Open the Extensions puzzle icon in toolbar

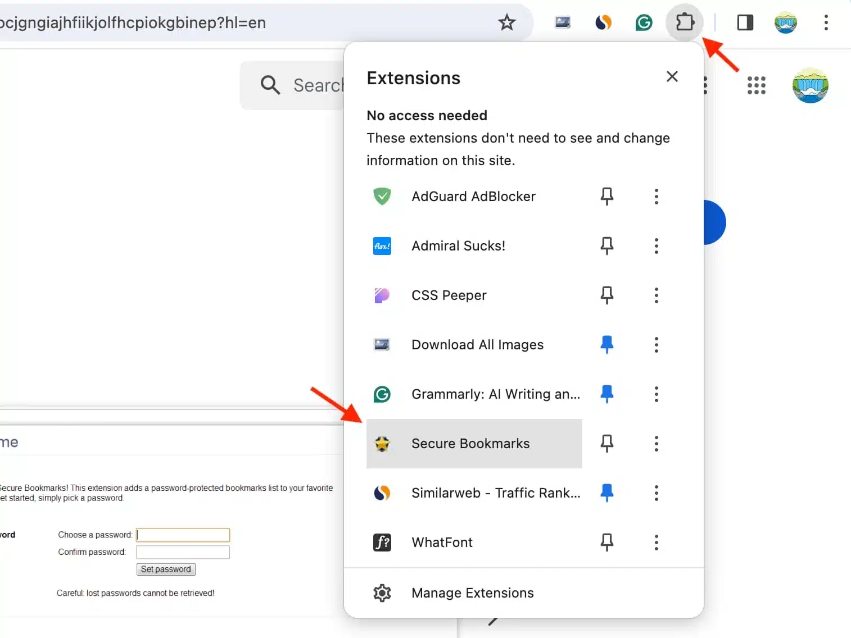click(685, 22)
